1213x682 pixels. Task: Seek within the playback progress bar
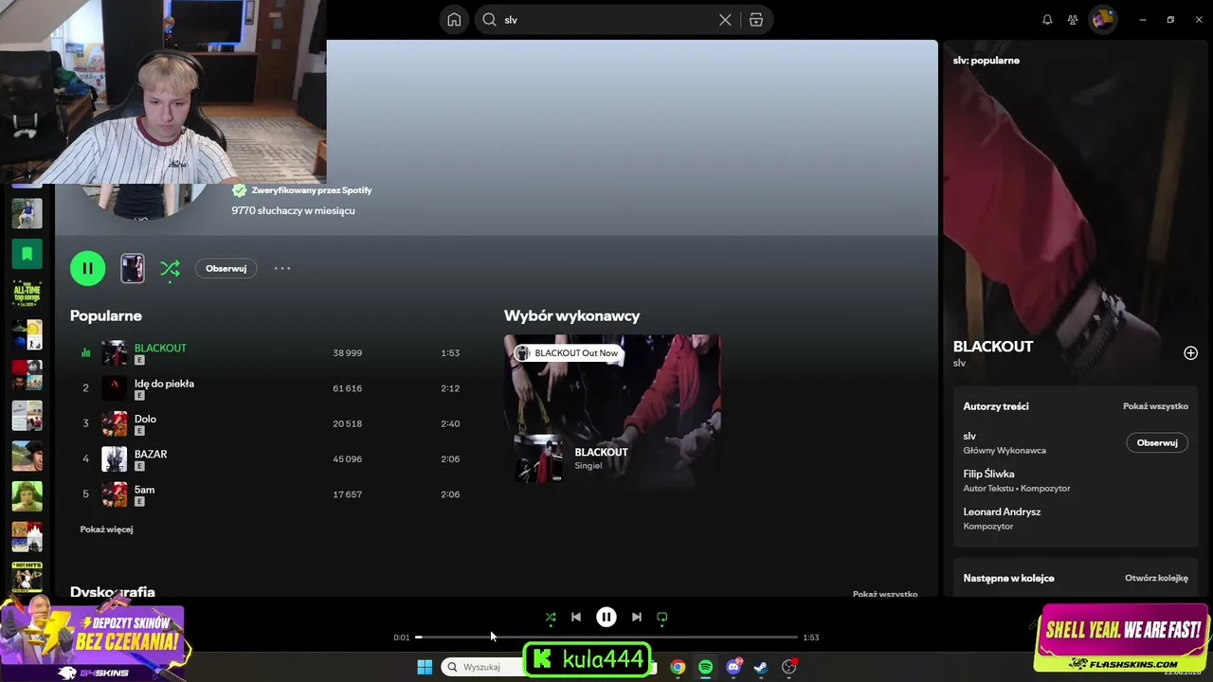pyautogui.click(x=606, y=637)
